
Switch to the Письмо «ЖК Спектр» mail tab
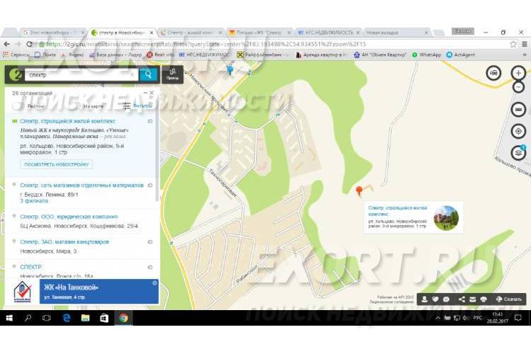click(x=260, y=33)
